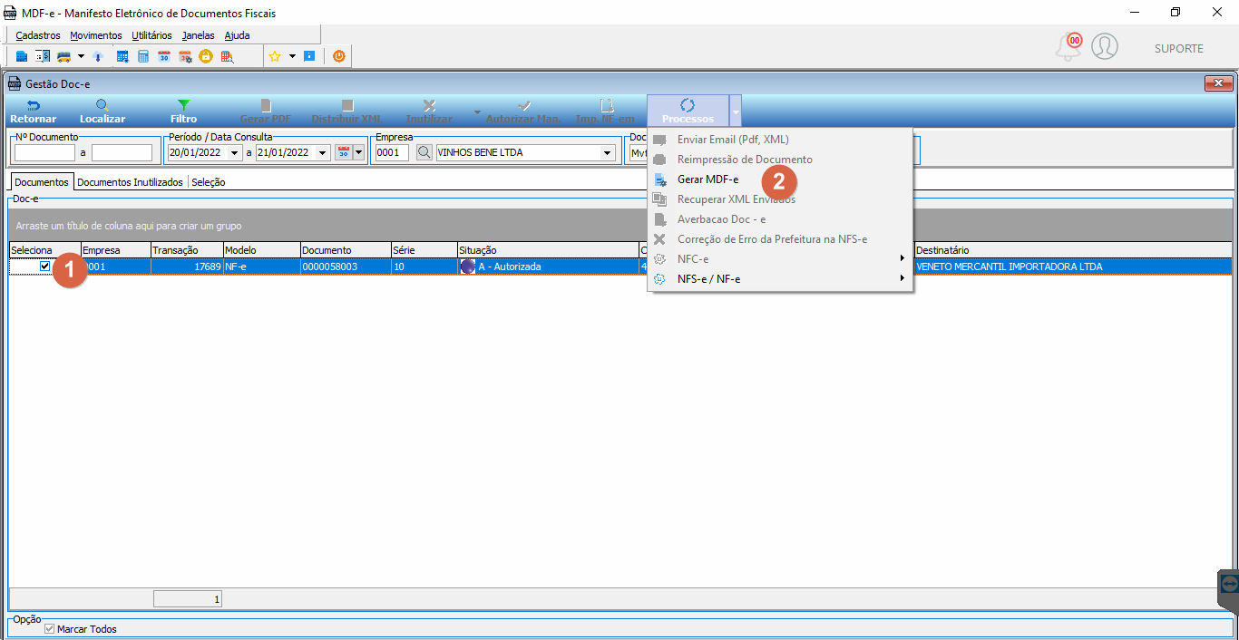Click Inutilizar toolbar button
The height and width of the screenshot is (640, 1239).
click(x=429, y=112)
